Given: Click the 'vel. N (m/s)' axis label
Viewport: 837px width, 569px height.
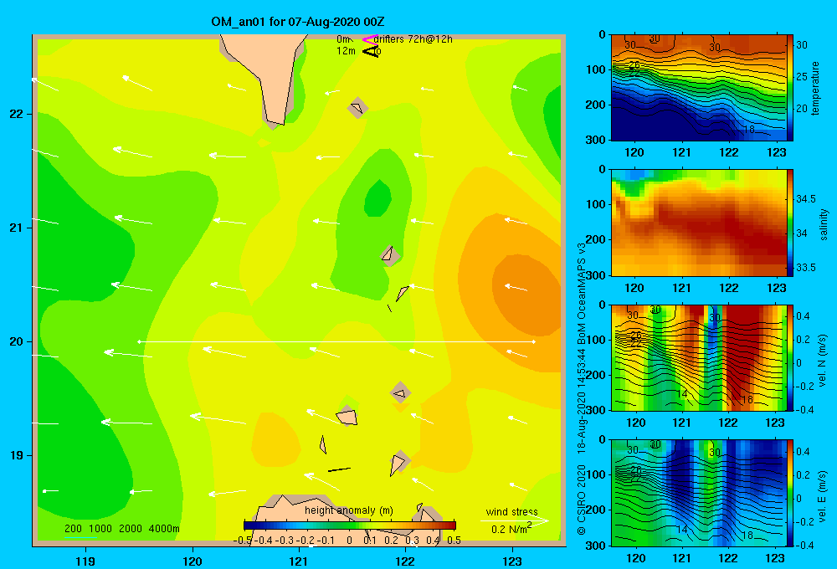Looking at the screenshot, I should point(822,361).
